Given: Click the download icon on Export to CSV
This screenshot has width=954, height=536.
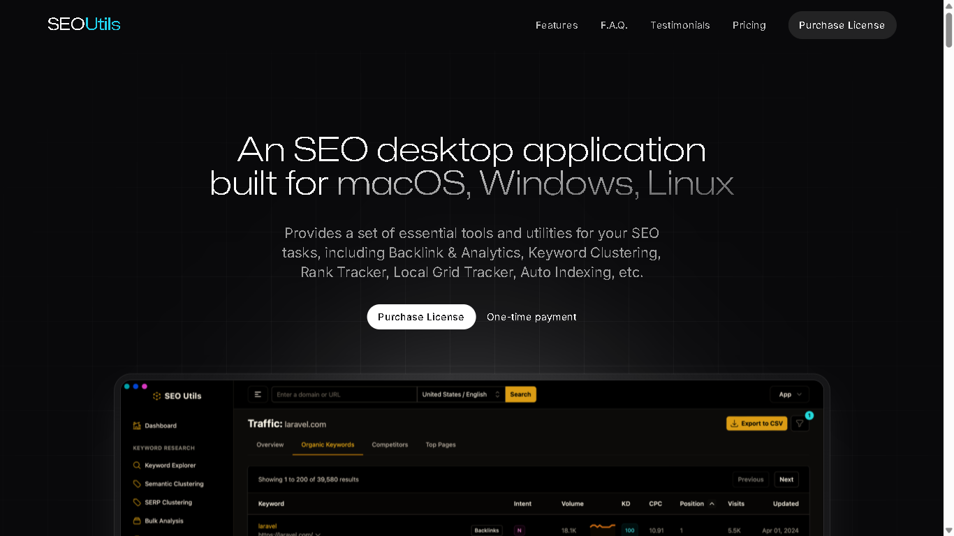Looking at the screenshot, I should click(735, 424).
